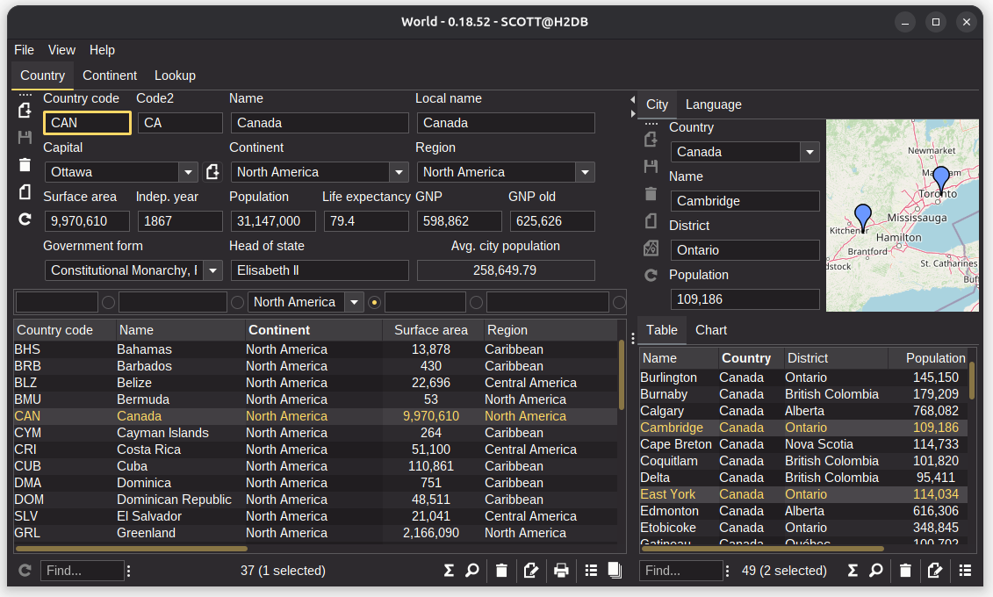
Task: Refresh the country form data
Action: [x=24, y=220]
